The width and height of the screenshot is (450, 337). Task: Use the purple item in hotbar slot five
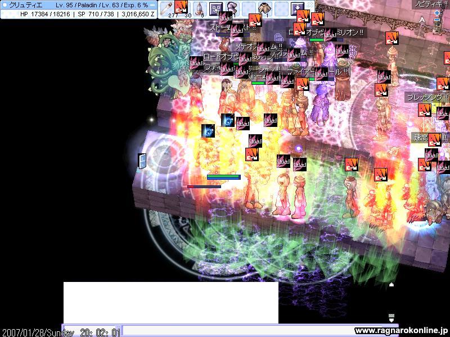[232, 9]
